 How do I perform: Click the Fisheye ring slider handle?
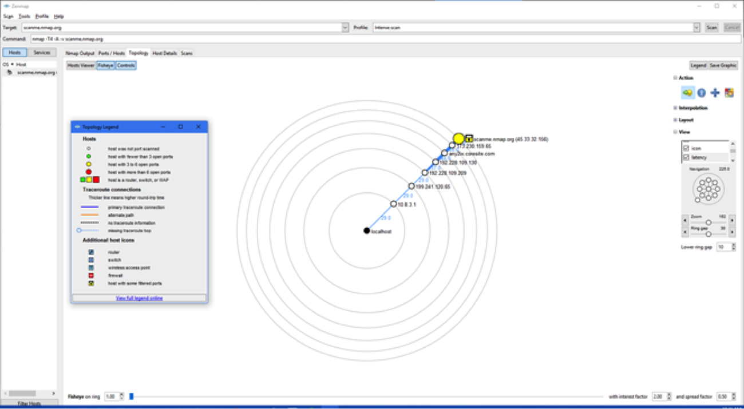(x=131, y=396)
